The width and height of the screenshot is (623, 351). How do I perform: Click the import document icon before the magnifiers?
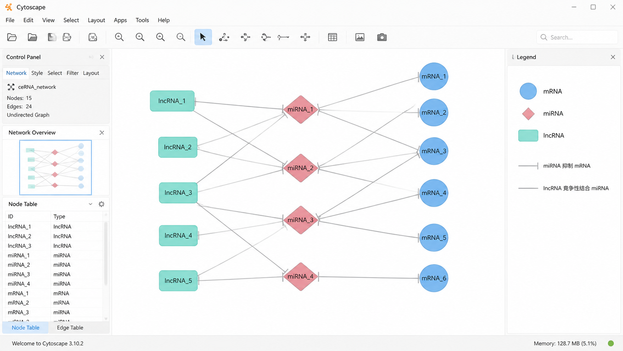[93, 37]
